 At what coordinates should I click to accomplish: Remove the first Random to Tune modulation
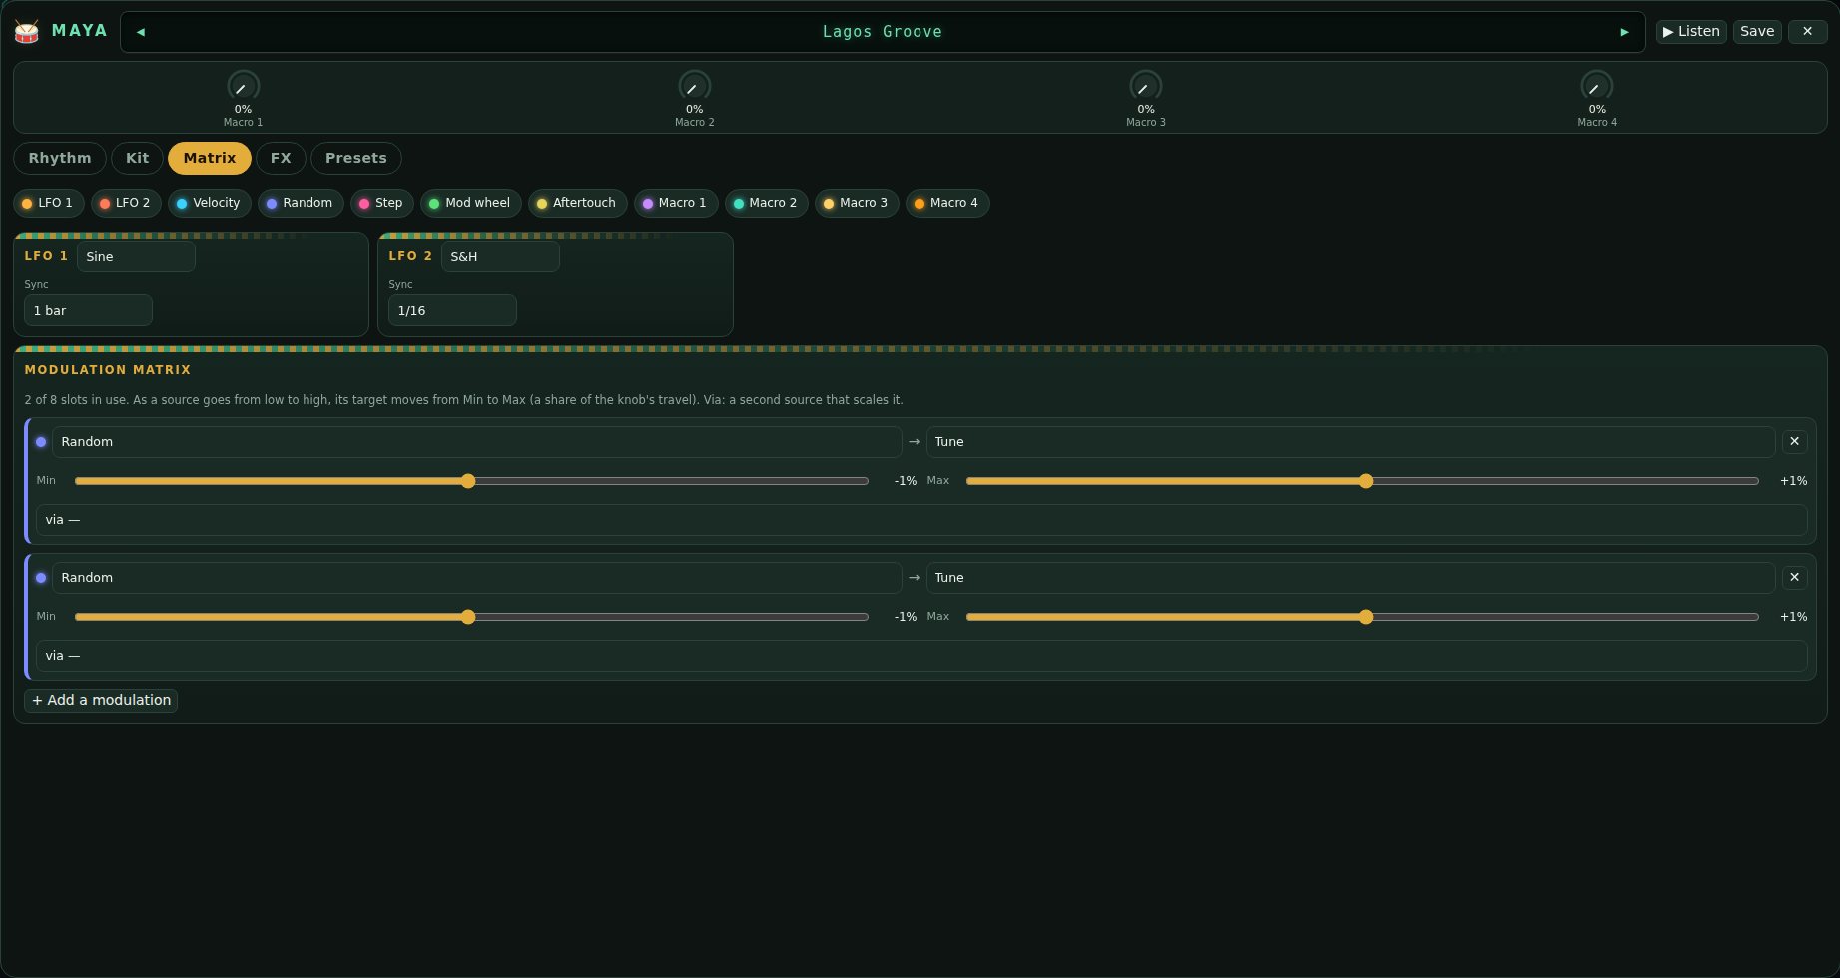[x=1794, y=441]
